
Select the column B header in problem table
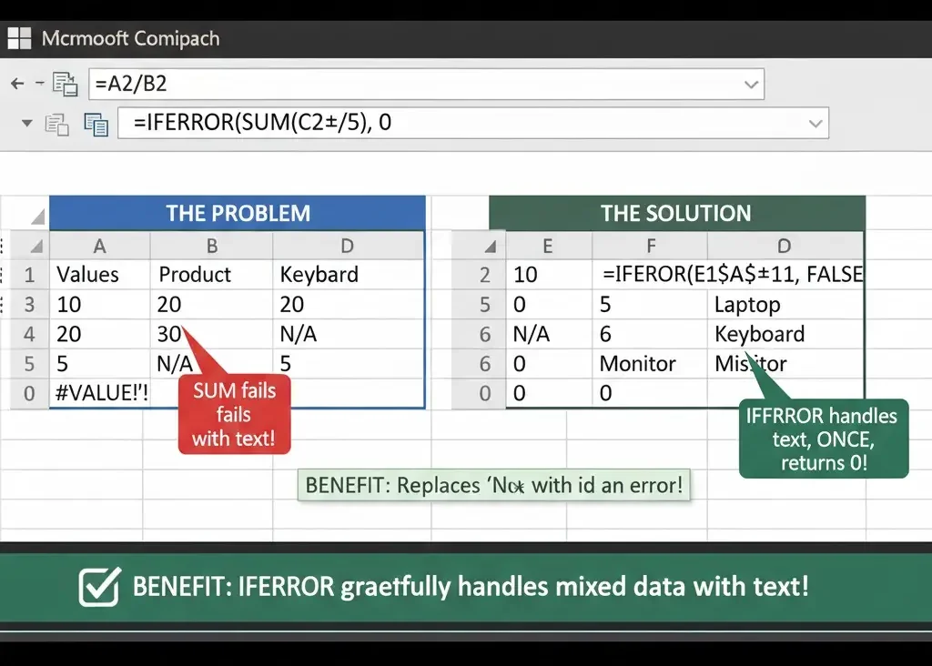[211, 246]
